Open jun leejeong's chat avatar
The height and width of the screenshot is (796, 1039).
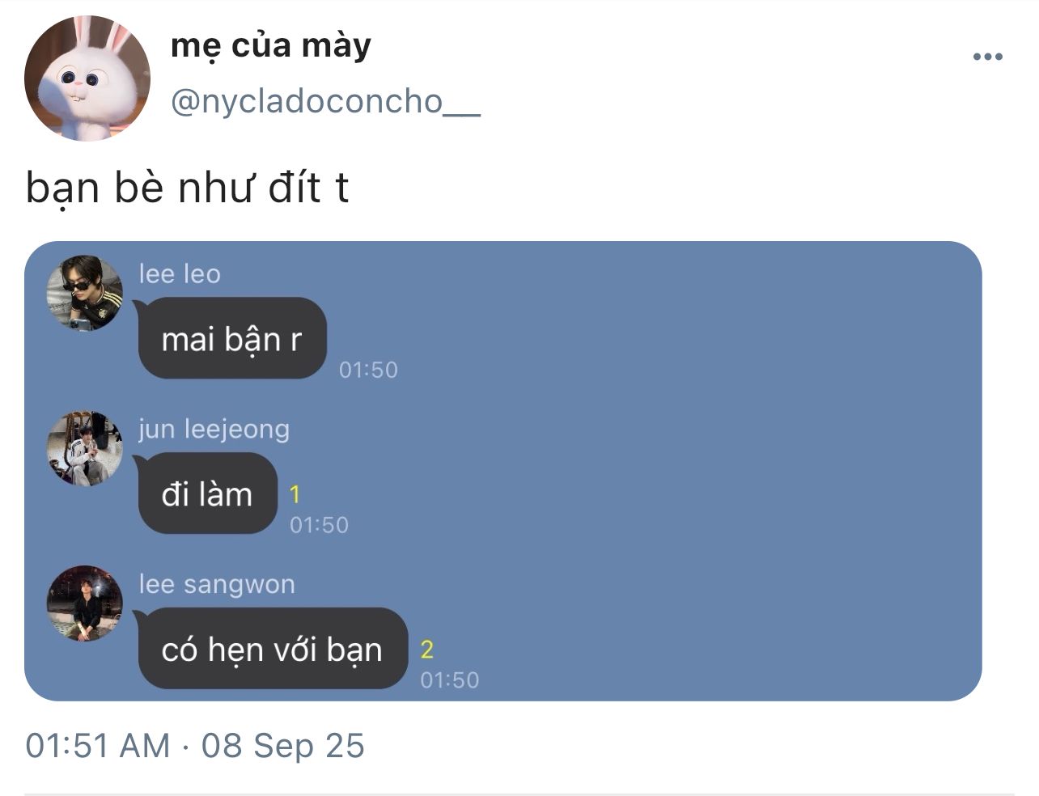click(x=85, y=448)
